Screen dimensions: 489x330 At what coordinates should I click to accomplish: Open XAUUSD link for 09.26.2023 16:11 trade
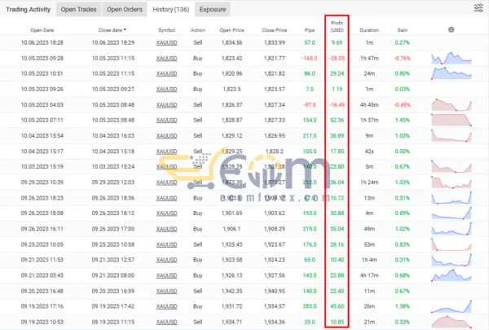(x=166, y=229)
